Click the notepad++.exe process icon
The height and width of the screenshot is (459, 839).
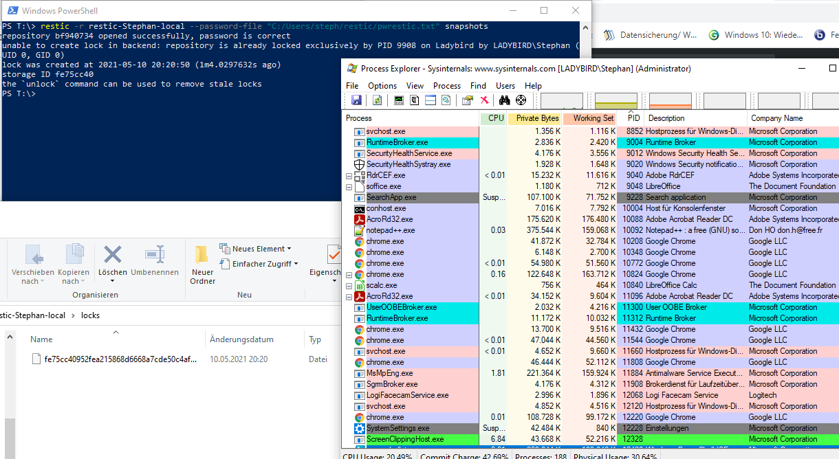coord(359,230)
